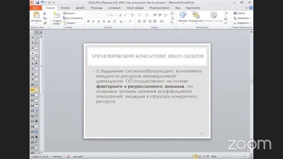The image size is (283, 159).
Task: Click the bulleted list icon
Action: pyautogui.click(x=140, y=15)
